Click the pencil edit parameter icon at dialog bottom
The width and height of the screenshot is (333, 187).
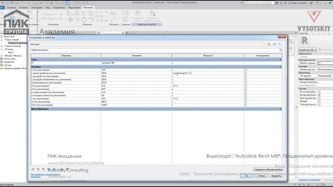pos(33,169)
